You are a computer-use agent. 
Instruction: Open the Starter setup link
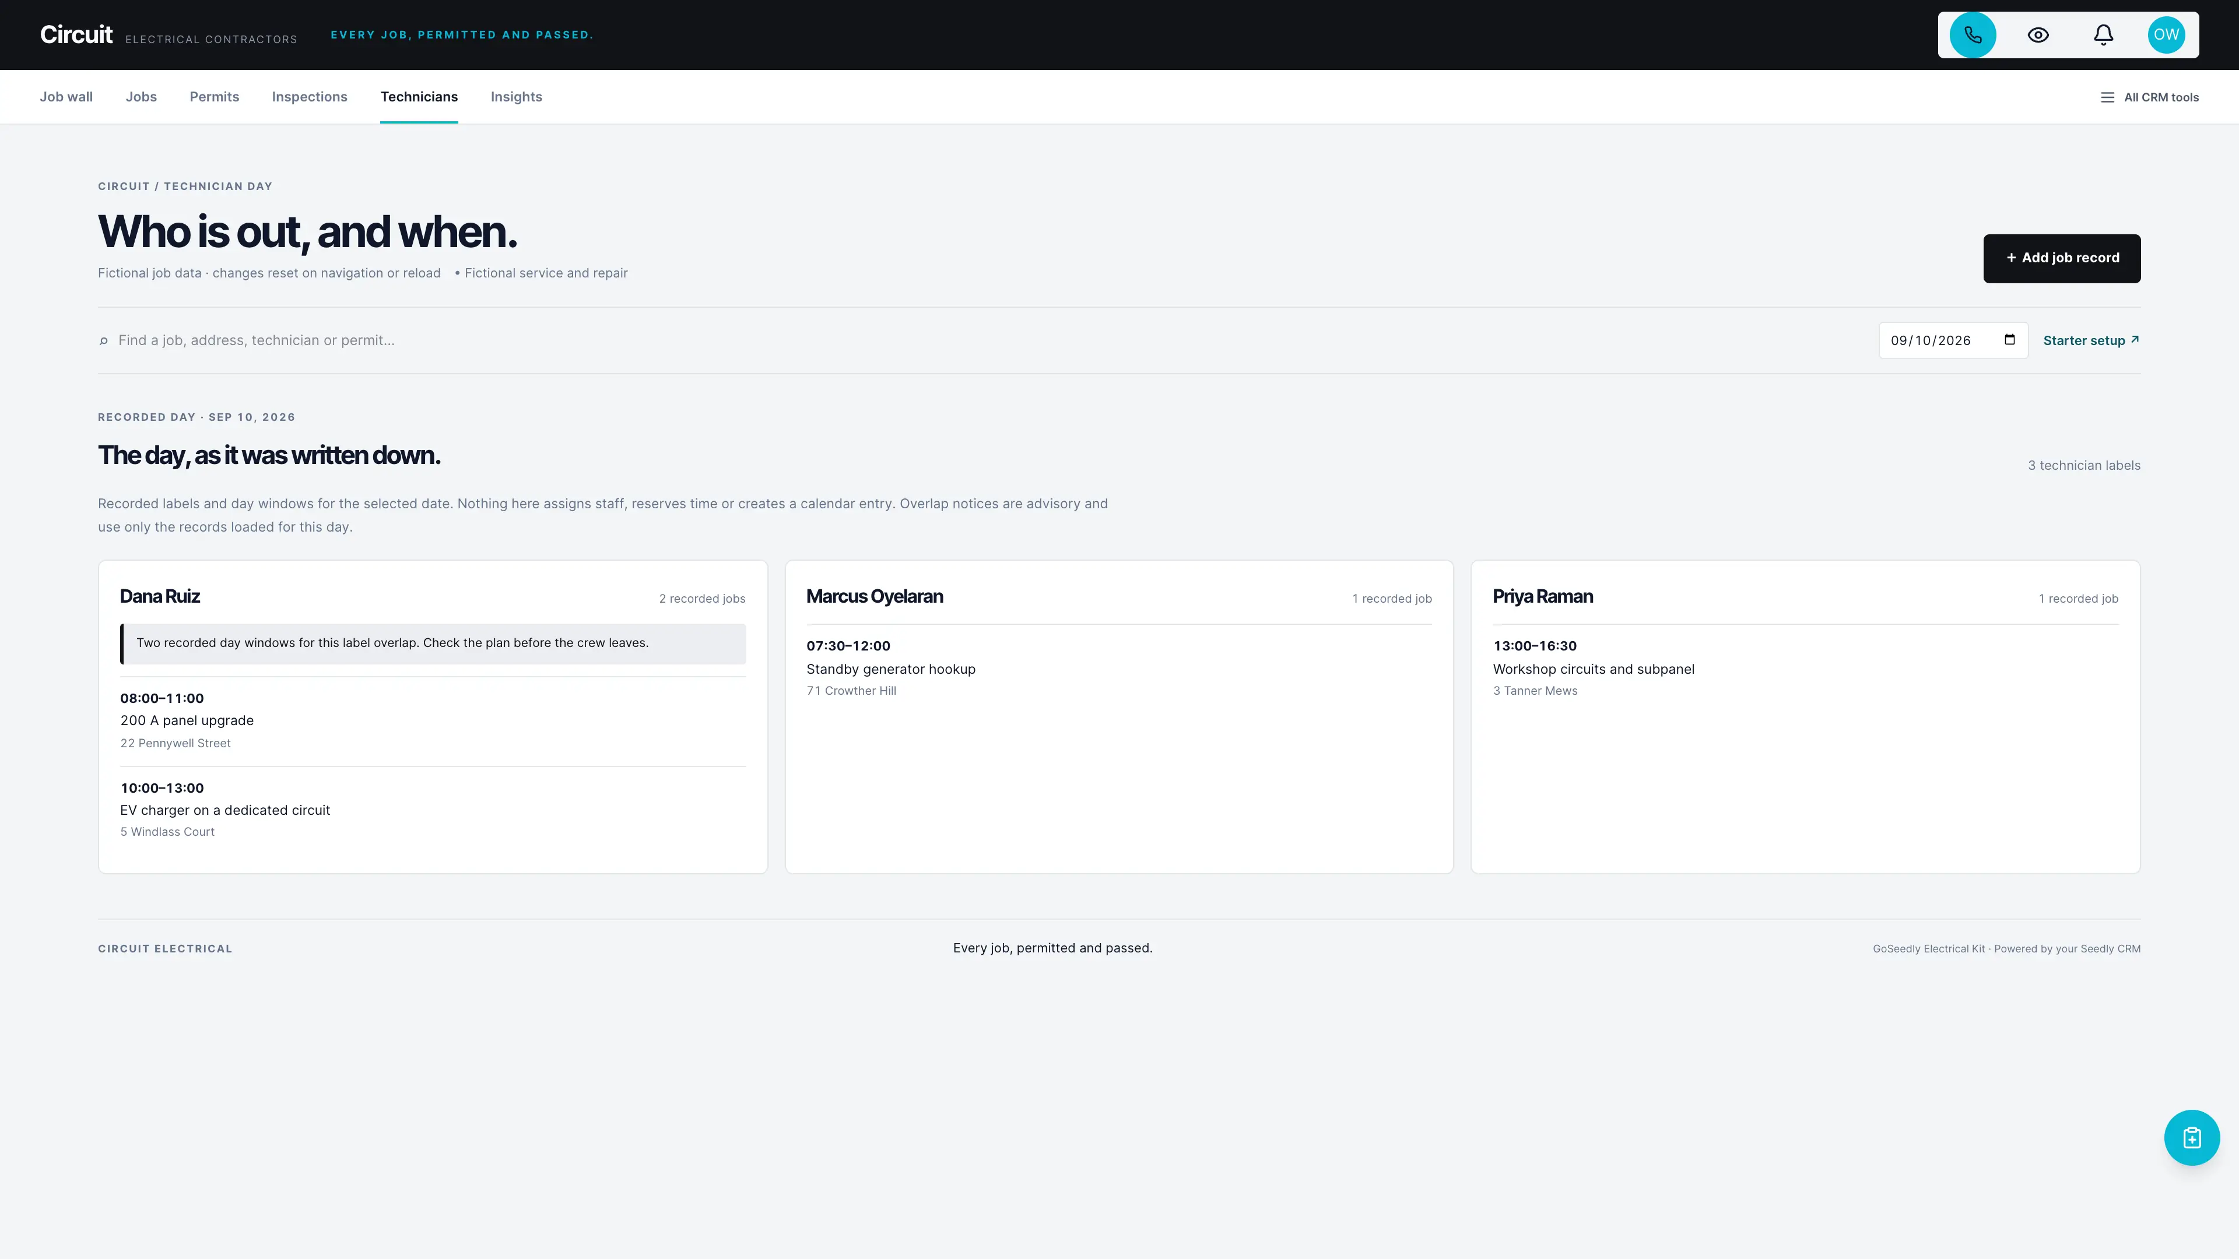click(x=2091, y=340)
